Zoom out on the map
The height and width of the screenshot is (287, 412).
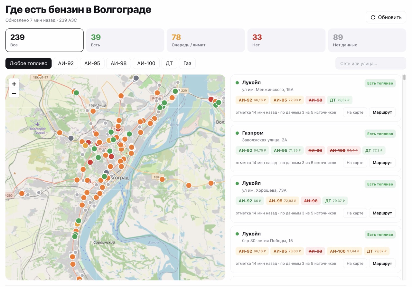(x=14, y=93)
